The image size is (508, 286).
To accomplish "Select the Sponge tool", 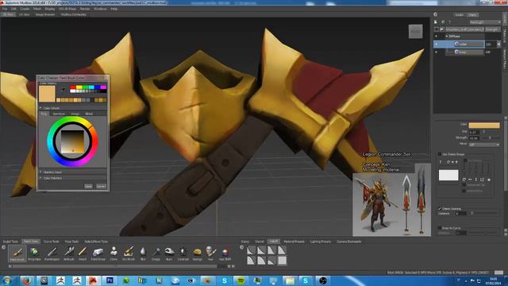I will click(198, 253).
